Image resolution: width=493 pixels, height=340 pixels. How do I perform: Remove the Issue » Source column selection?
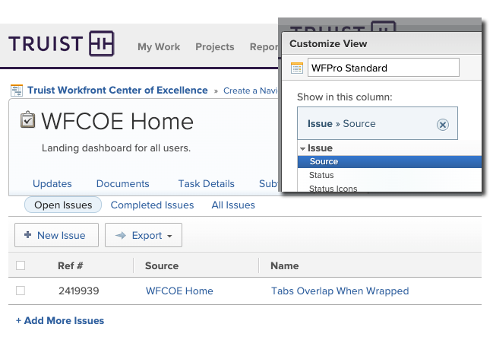click(x=443, y=124)
